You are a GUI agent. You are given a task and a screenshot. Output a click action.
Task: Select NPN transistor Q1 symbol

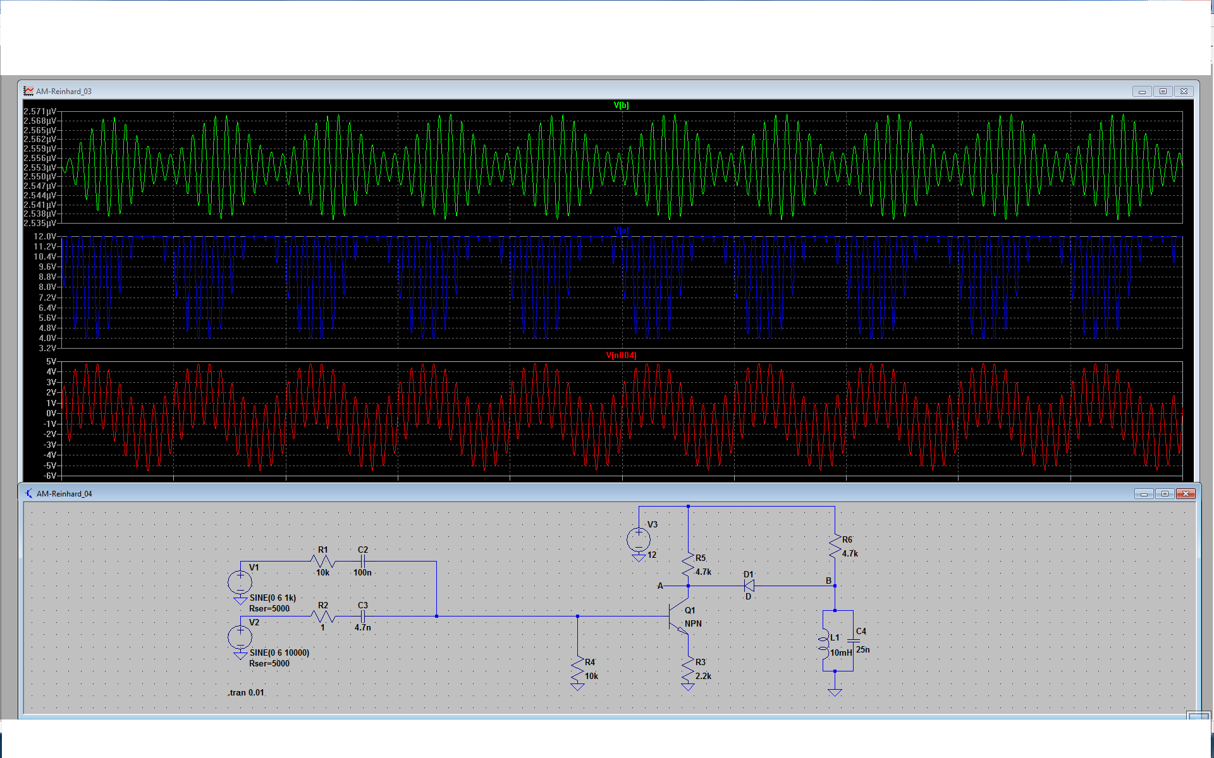click(679, 616)
